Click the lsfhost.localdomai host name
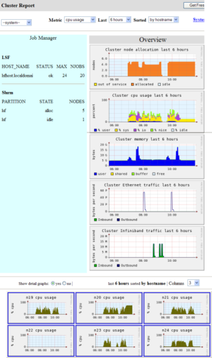 coord(17,76)
